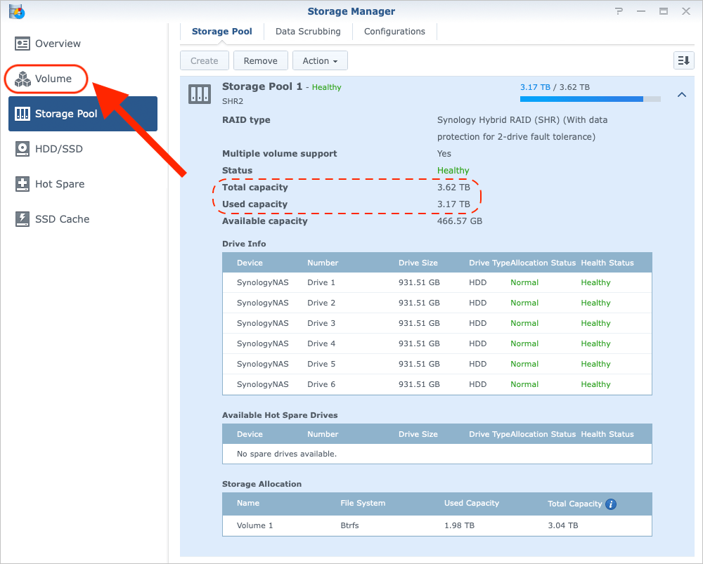Click the Remove button
This screenshot has height=564, width=703.
pos(261,60)
